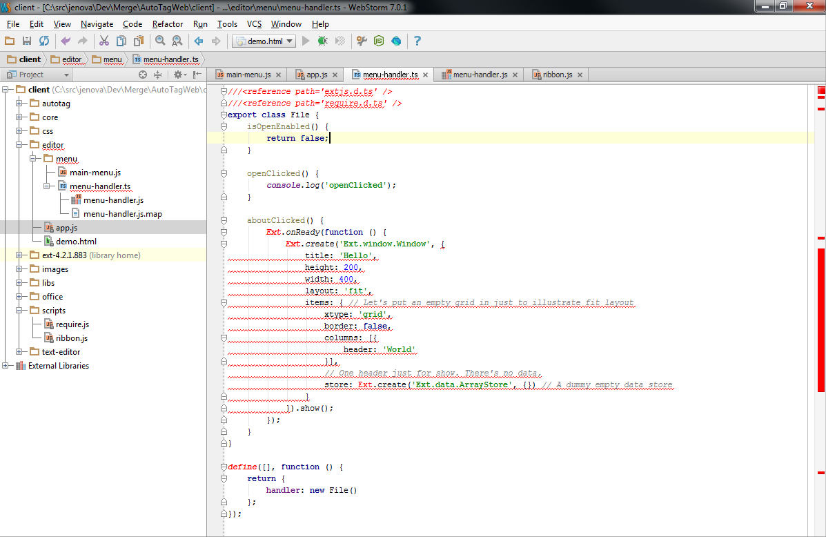This screenshot has height=537, width=826.
Task: Place the cursor on 'openClicked' log line
Action: [x=331, y=185]
